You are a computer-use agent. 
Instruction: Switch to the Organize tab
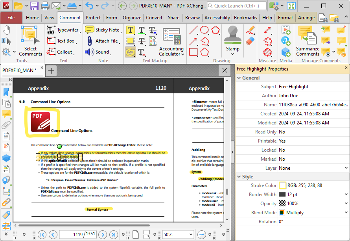click(132, 18)
